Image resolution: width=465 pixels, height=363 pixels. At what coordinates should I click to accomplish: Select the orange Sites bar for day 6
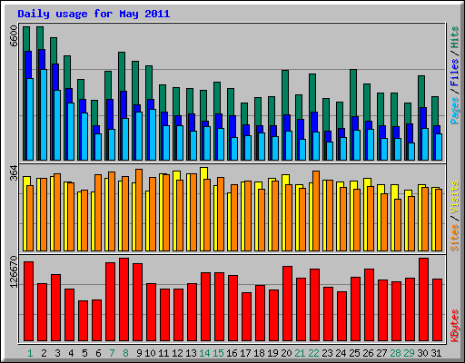[x=98, y=212]
